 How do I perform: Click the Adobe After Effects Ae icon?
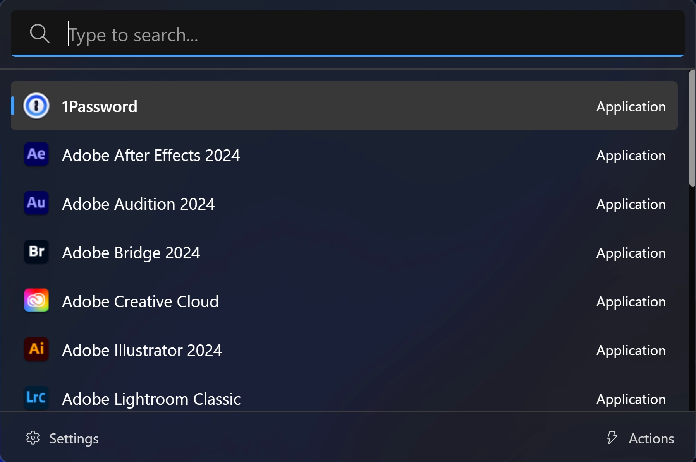click(36, 154)
